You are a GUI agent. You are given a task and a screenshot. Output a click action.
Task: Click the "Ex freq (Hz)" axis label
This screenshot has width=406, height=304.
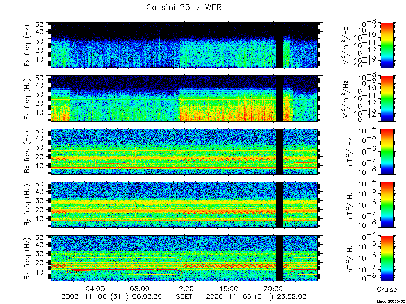point(28,45)
